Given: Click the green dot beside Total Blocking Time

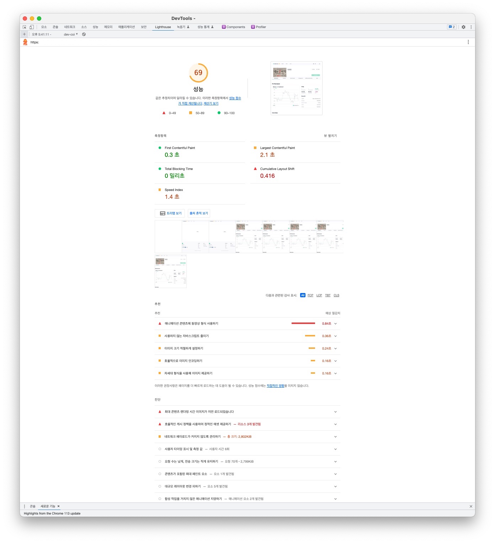Looking at the screenshot, I should click(160, 169).
